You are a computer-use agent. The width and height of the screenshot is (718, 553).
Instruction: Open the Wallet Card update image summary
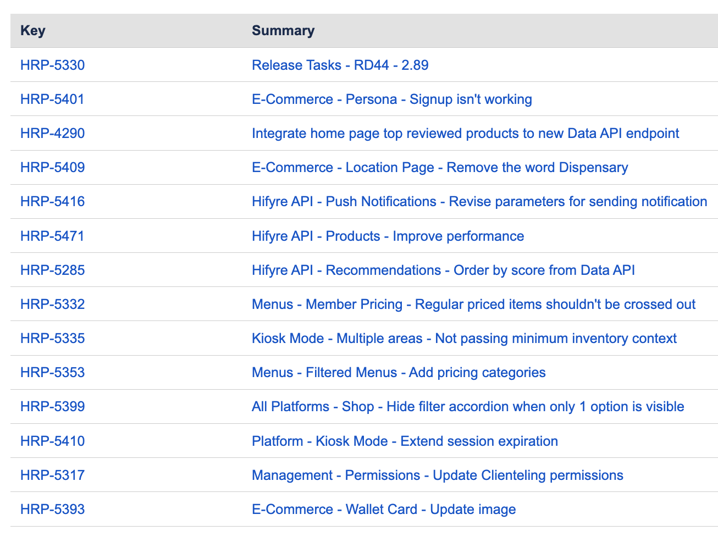(384, 510)
